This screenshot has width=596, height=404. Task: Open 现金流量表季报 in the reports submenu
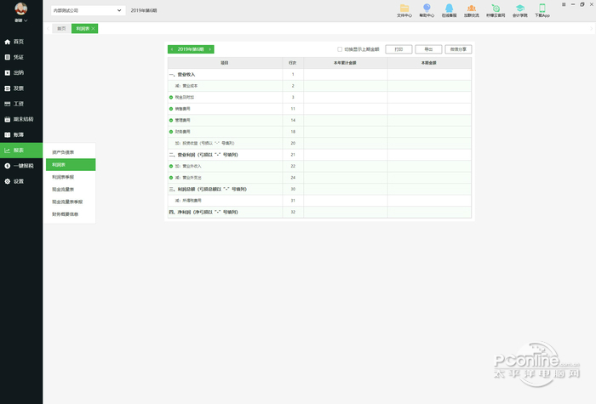tap(71, 202)
